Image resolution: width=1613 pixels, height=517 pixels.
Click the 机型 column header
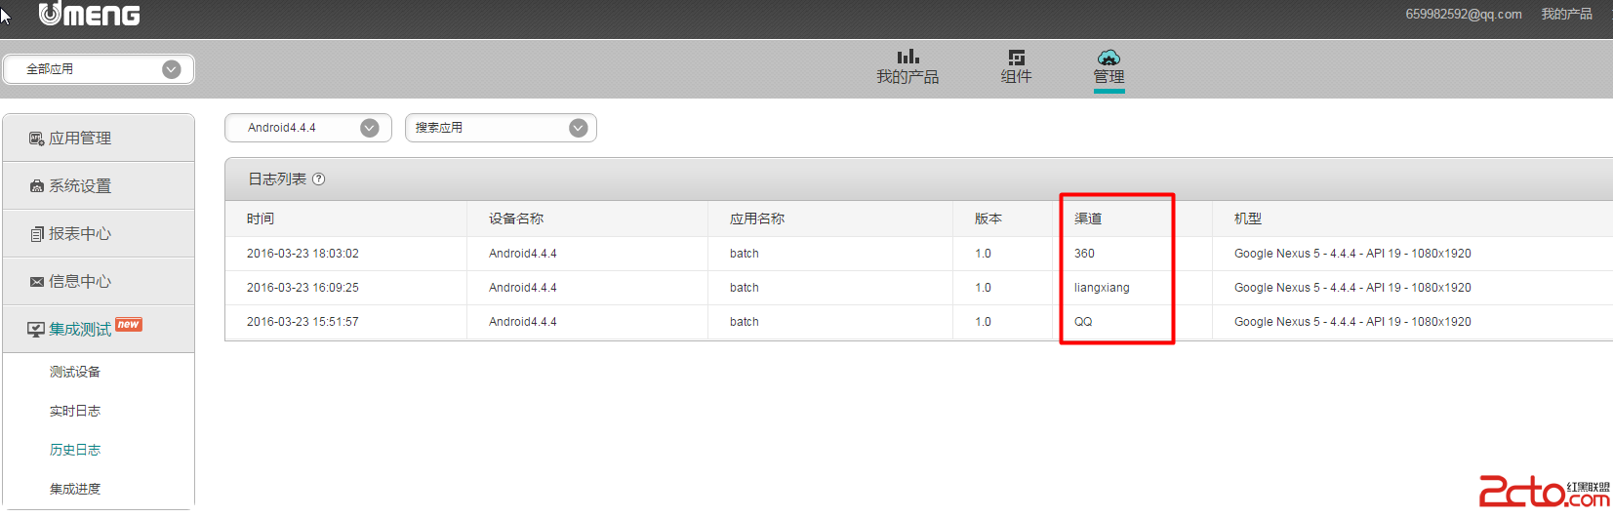pos(1248,219)
